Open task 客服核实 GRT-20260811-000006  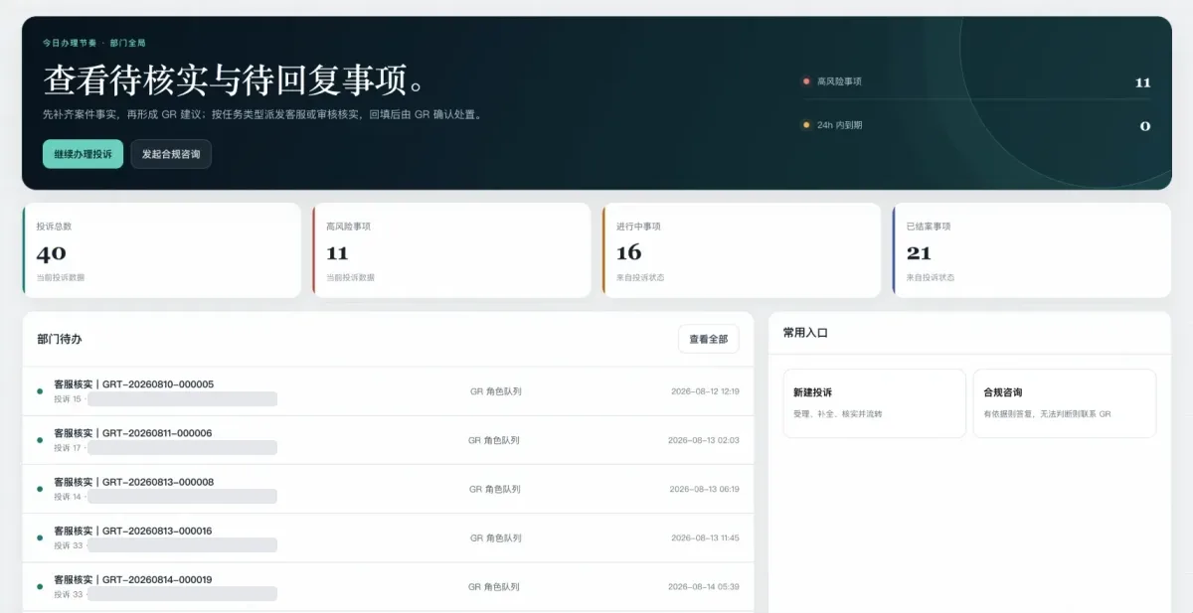(x=388, y=440)
